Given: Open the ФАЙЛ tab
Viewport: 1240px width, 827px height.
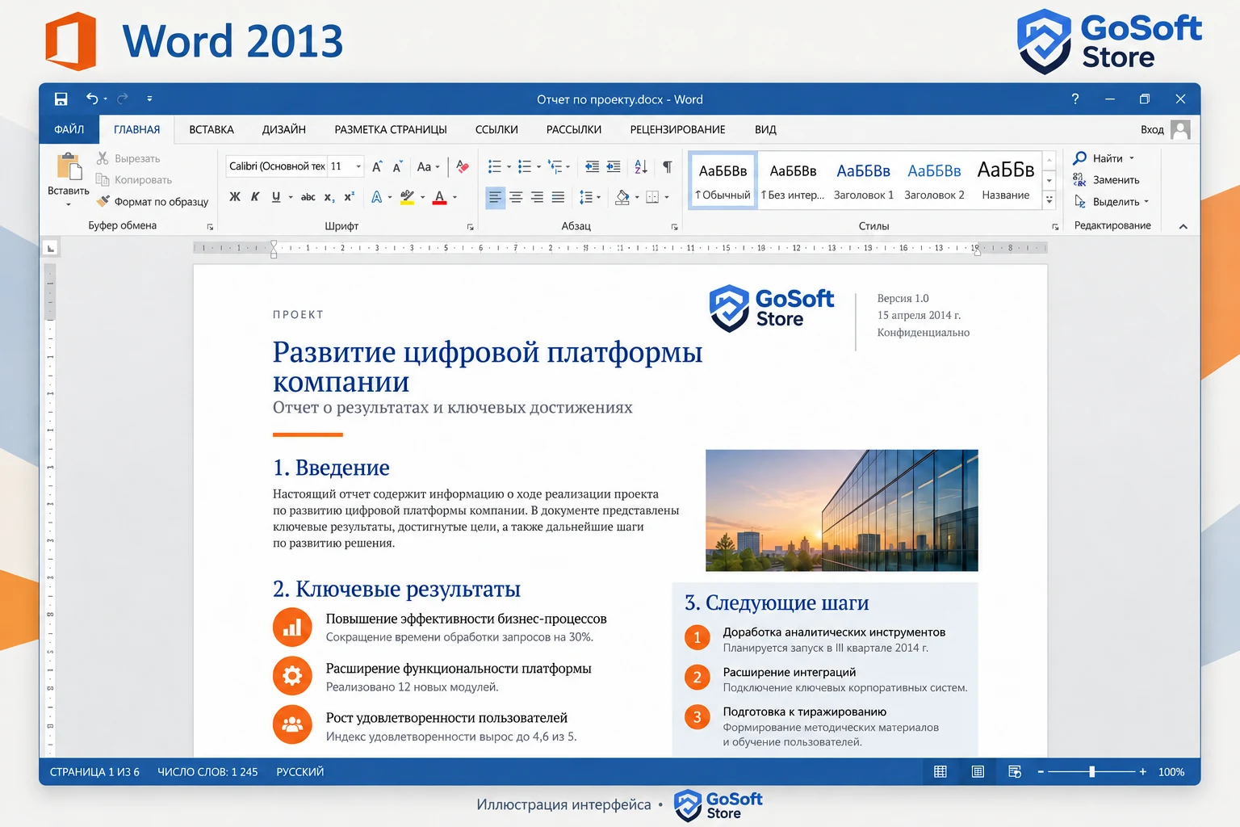Looking at the screenshot, I should point(69,129).
